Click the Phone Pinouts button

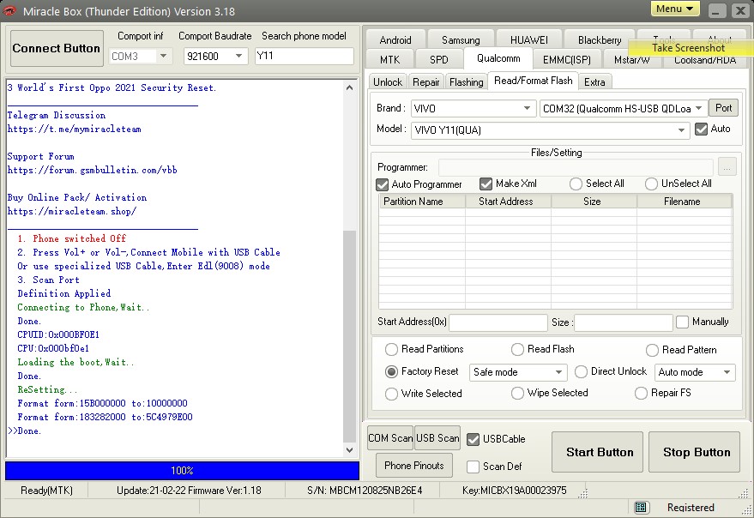pos(414,465)
